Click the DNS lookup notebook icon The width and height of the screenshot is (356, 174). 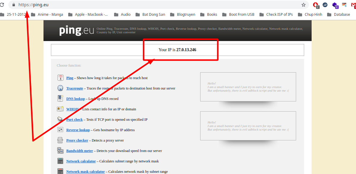tap(60, 98)
